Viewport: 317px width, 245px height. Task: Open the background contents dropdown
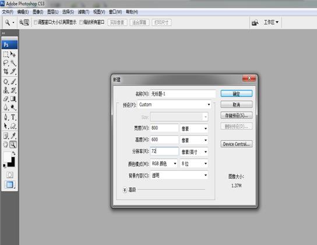pyautogui.click(x=179, y=175)
